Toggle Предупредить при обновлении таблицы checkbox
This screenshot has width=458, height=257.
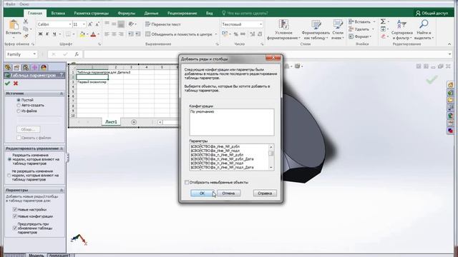15,228
